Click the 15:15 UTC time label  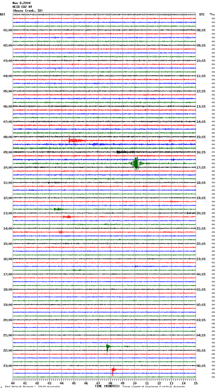[x=201, y=137]
